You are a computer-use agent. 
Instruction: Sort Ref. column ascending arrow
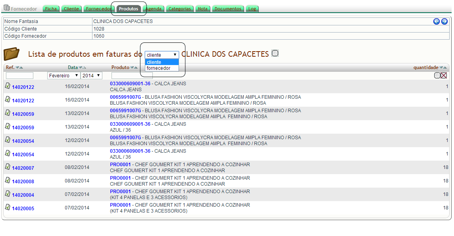(21, 67)
